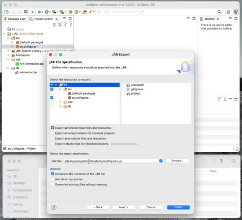This screenshot has width=242, height=220.
Task: Close the Outline view tab
Action: pyautogui.click(x=218, y=19)
